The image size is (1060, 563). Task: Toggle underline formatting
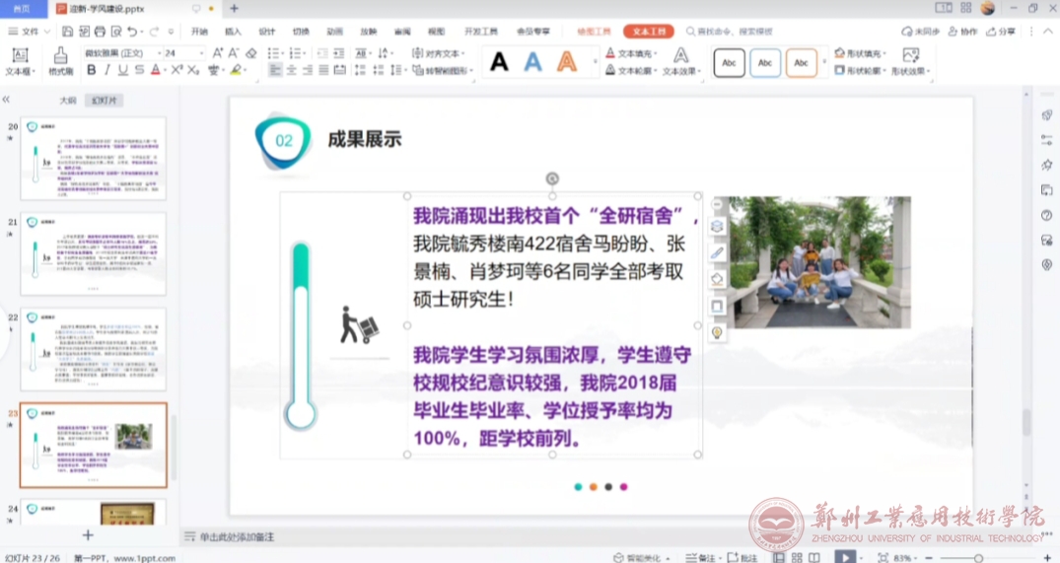123,70
